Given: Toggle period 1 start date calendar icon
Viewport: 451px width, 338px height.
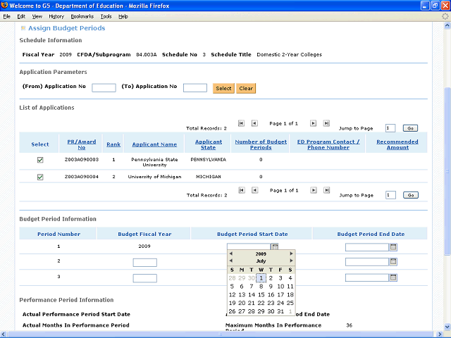Looking at the screenshot, I should pyautogui.click(x=275, y=247).
